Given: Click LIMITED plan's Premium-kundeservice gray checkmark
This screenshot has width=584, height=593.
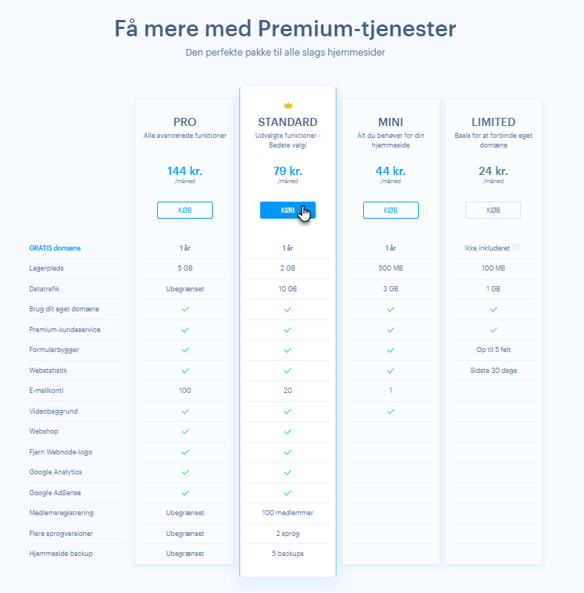Looking at the screenshot, I should 493,329.
